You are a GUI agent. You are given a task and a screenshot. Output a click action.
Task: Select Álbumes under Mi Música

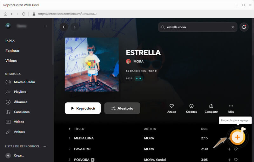click(x=20, y=102)
